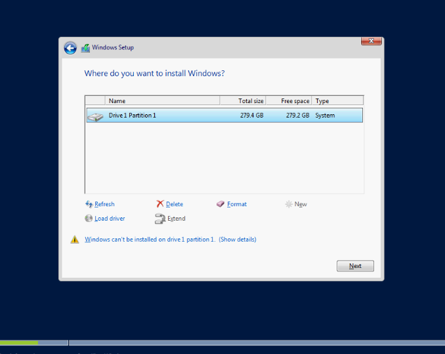
Task: Open the warning message Show details link
Action: pos(237,239)
